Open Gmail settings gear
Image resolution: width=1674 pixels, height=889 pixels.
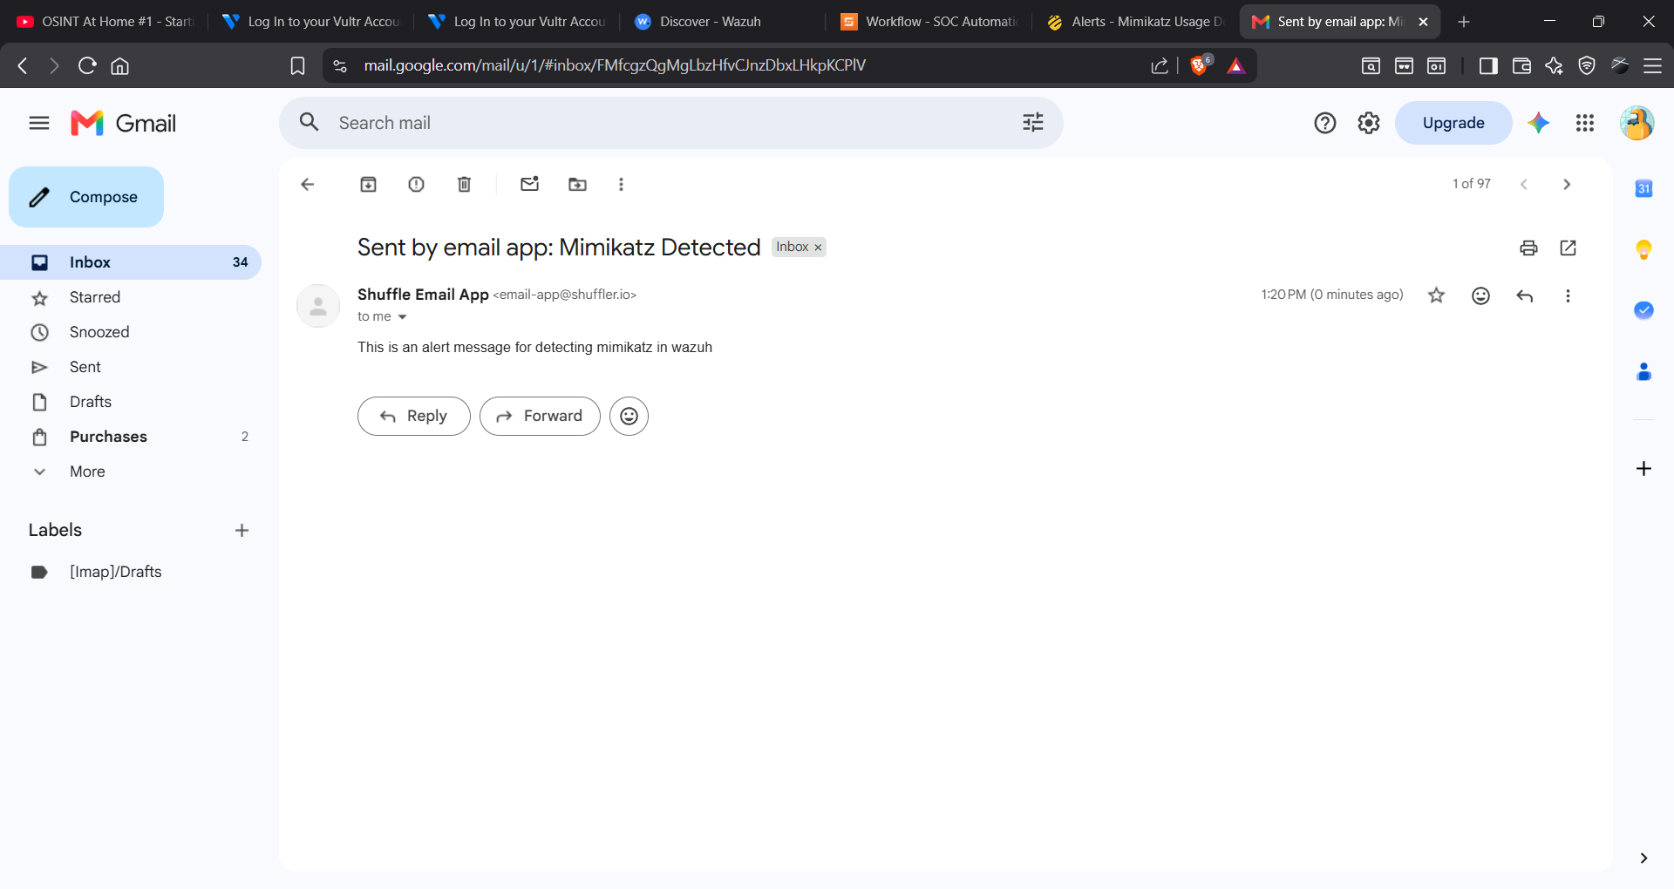tap(1368, 123)
